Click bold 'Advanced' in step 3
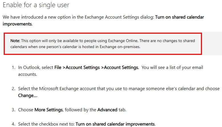The width and height of the screenshot is (222, 127). click(107, 110)
